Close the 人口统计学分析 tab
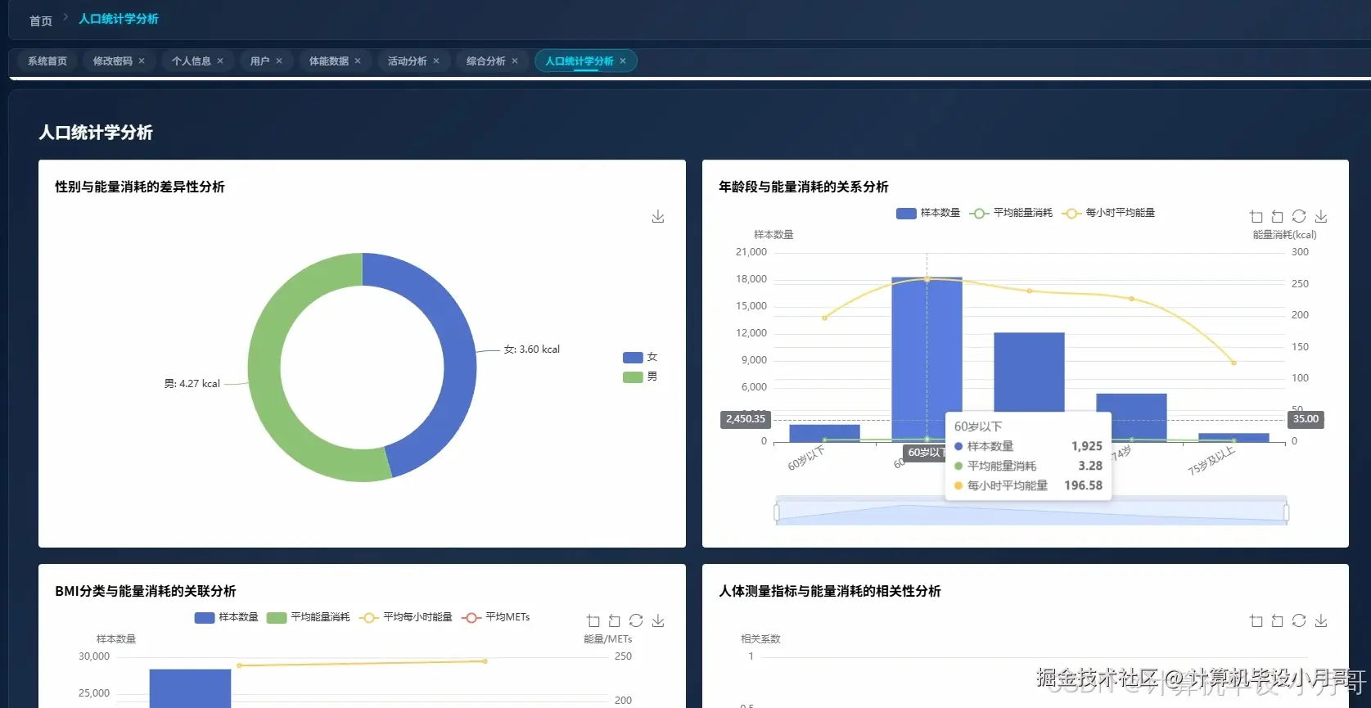This screenshot has width=1371, height=708. click(623, 61)
